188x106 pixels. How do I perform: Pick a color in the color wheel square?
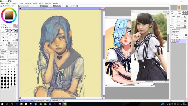tap(9, 15)
